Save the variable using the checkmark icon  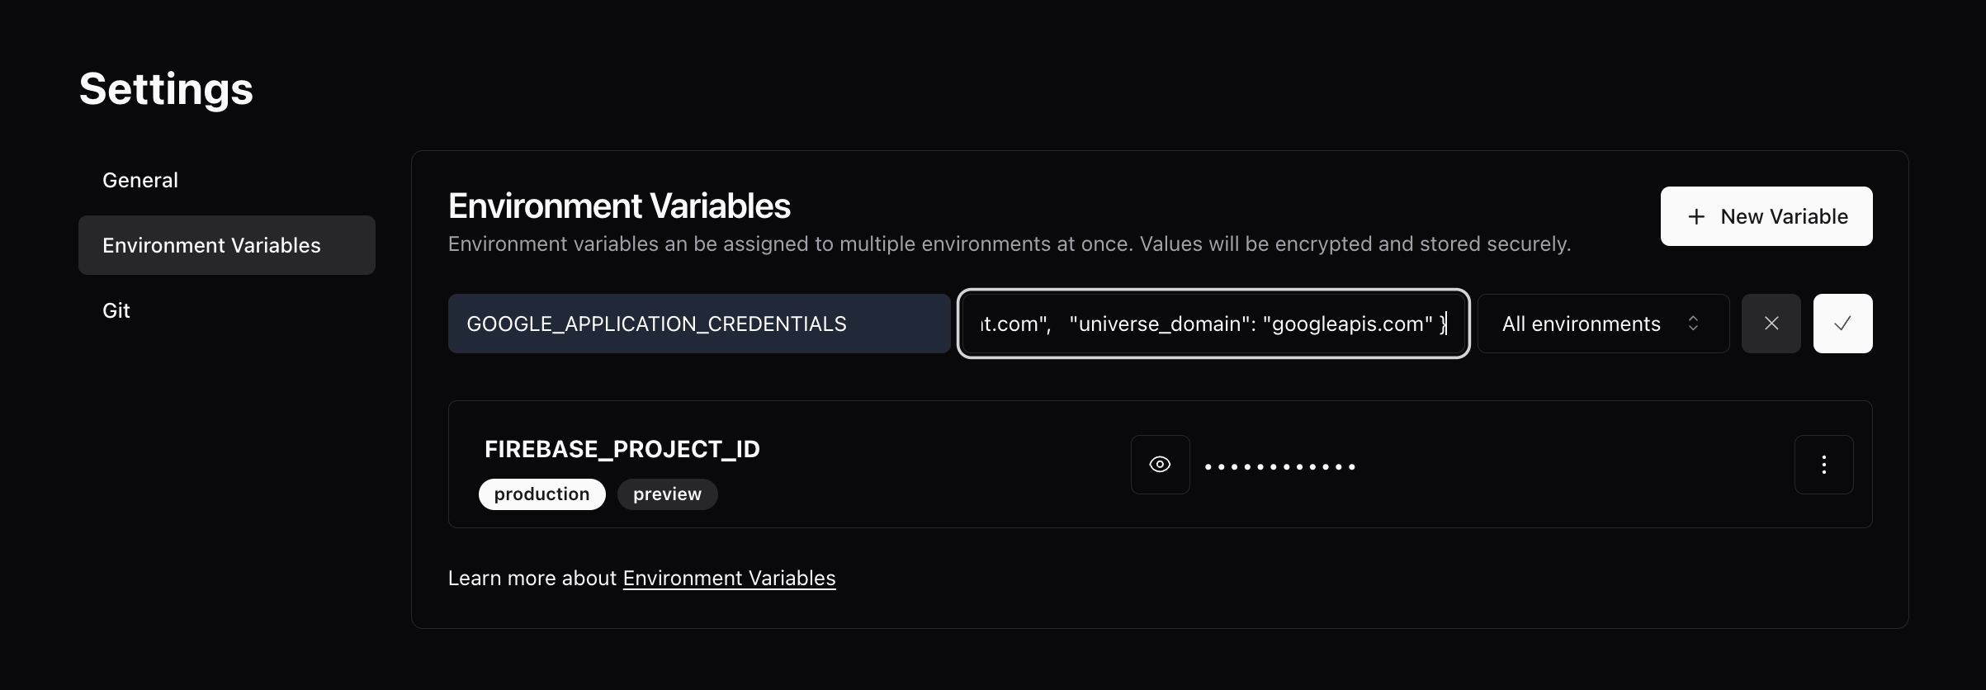pyautogui.click(x=1842, y=323)
